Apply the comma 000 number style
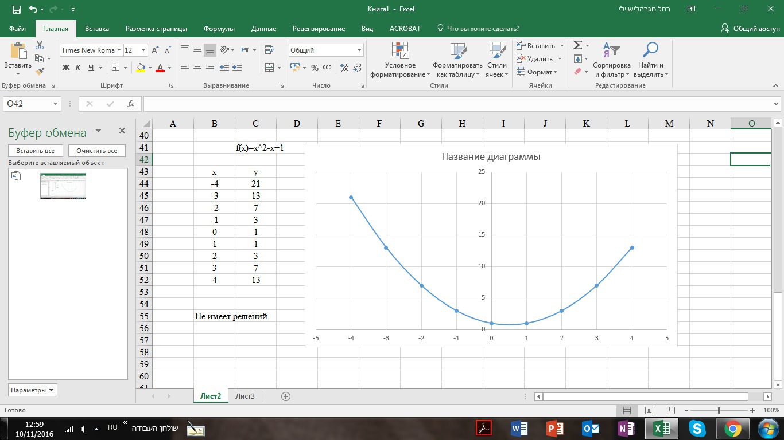784x440 pixels. pyautogui.click(x=327, y=68)
